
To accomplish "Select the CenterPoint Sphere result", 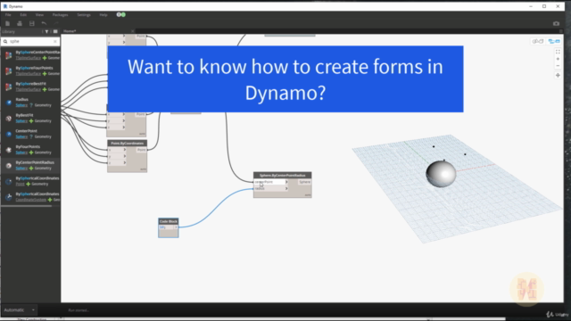I will tap(30, 134).
